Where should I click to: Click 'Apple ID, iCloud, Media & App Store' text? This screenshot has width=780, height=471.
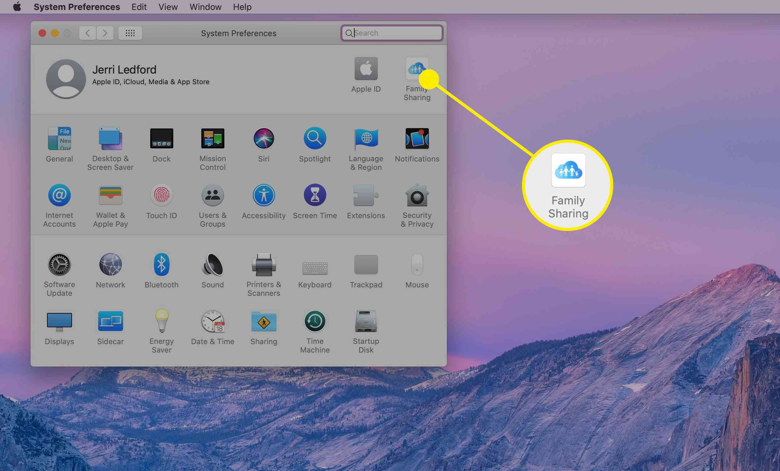[151, 82]
